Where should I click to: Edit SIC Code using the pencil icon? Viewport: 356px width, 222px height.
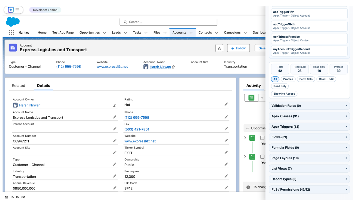tap(226, 188)
